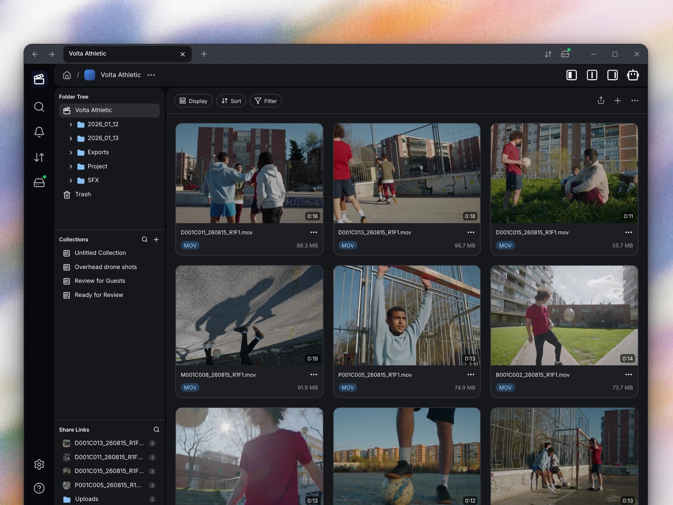Open the assistant robot icon
The image size is (673, 505).
[633, 75]
